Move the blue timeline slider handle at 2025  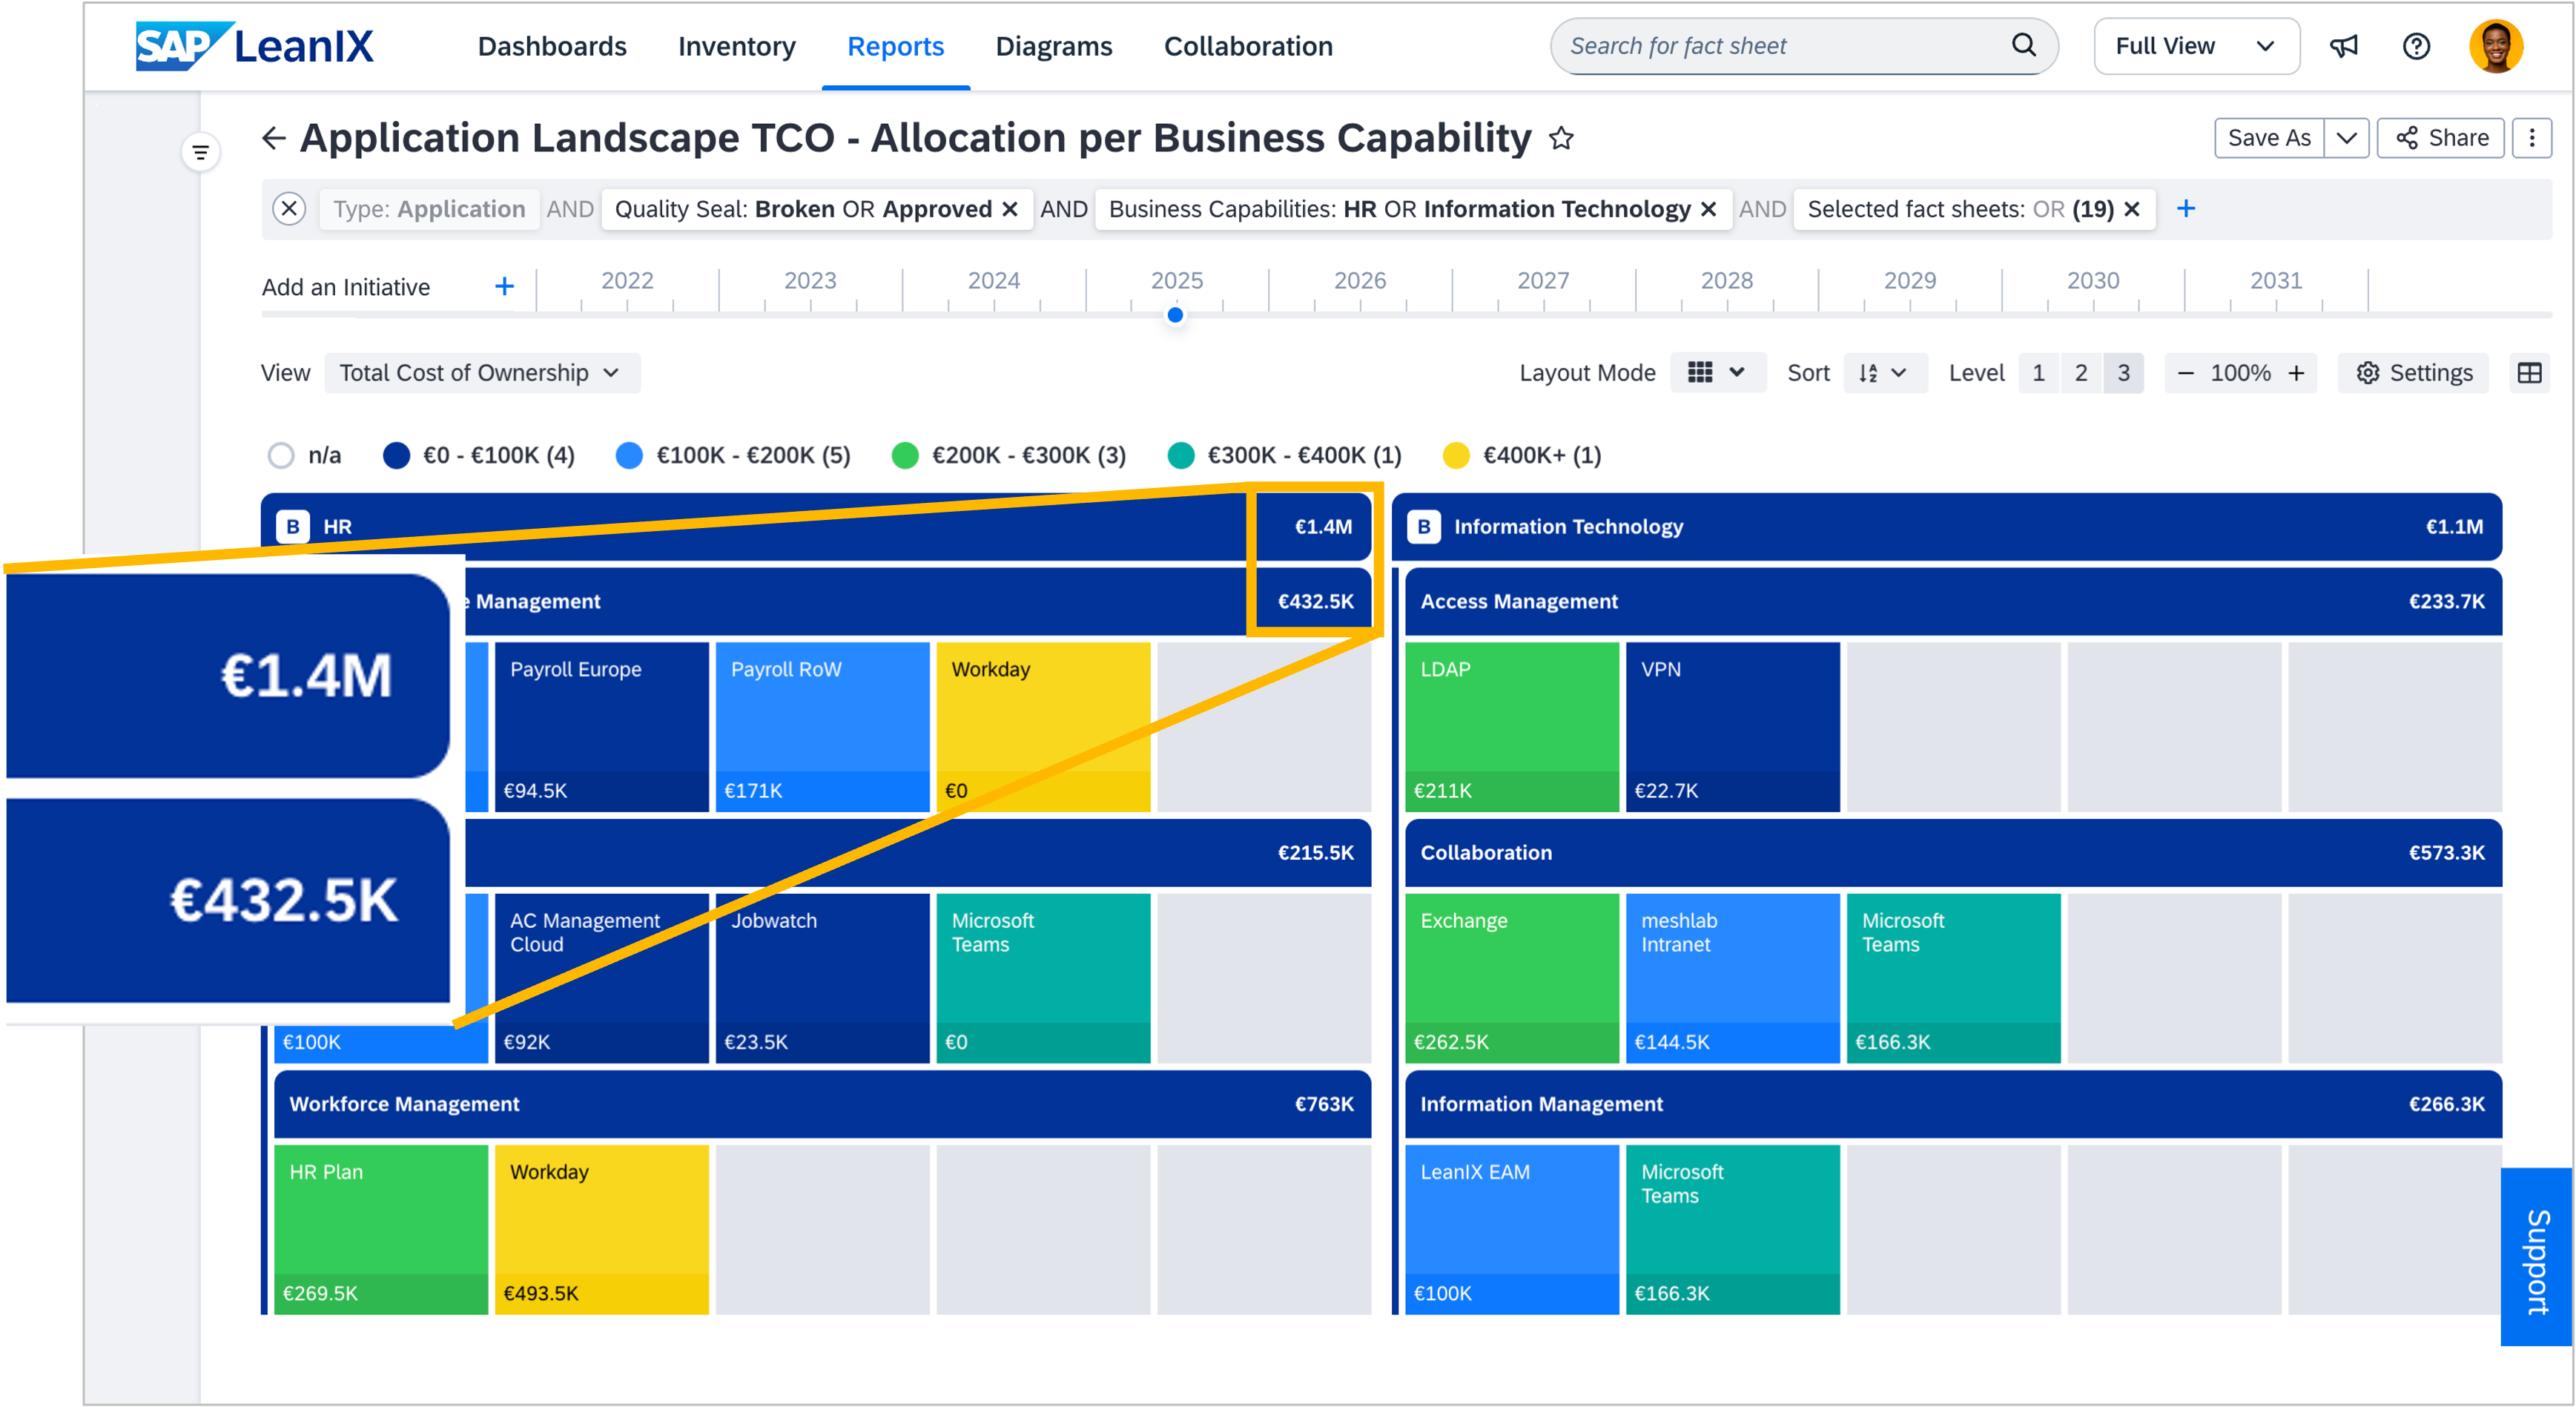[1175, 315]
